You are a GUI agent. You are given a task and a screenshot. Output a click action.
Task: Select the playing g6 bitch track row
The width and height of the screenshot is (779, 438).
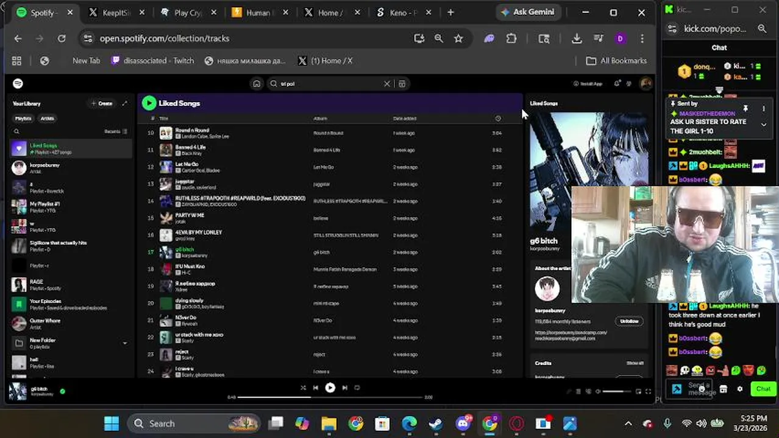329,252
